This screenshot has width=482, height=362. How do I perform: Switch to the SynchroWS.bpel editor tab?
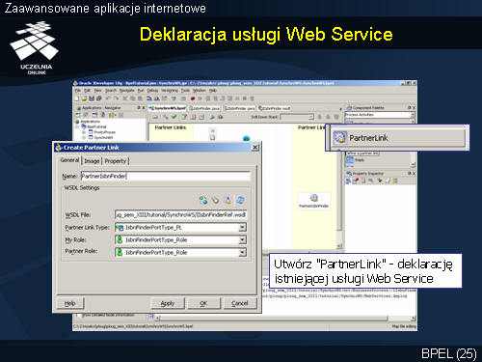(x=168, y=108)
